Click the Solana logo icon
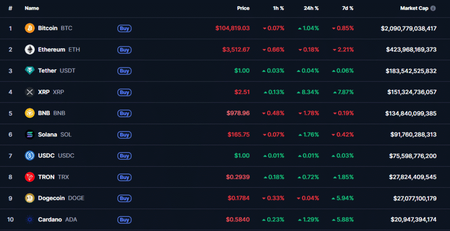 click(30, 135)
